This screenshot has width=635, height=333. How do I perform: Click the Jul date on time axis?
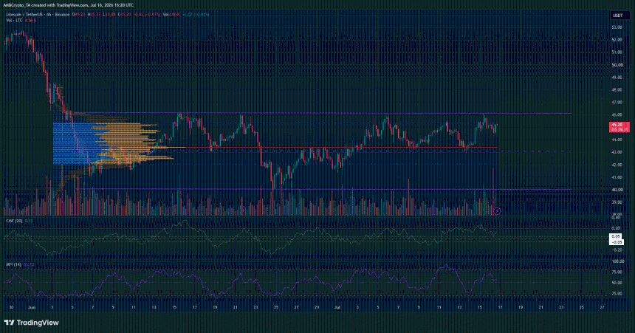(337, 307)
